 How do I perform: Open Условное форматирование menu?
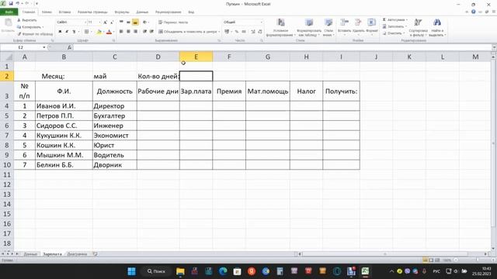point(280,27)
